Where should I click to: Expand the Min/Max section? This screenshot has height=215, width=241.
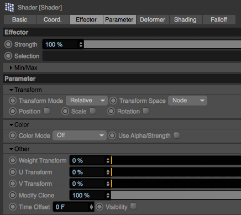pyautogui.click(x=11, y=68)
